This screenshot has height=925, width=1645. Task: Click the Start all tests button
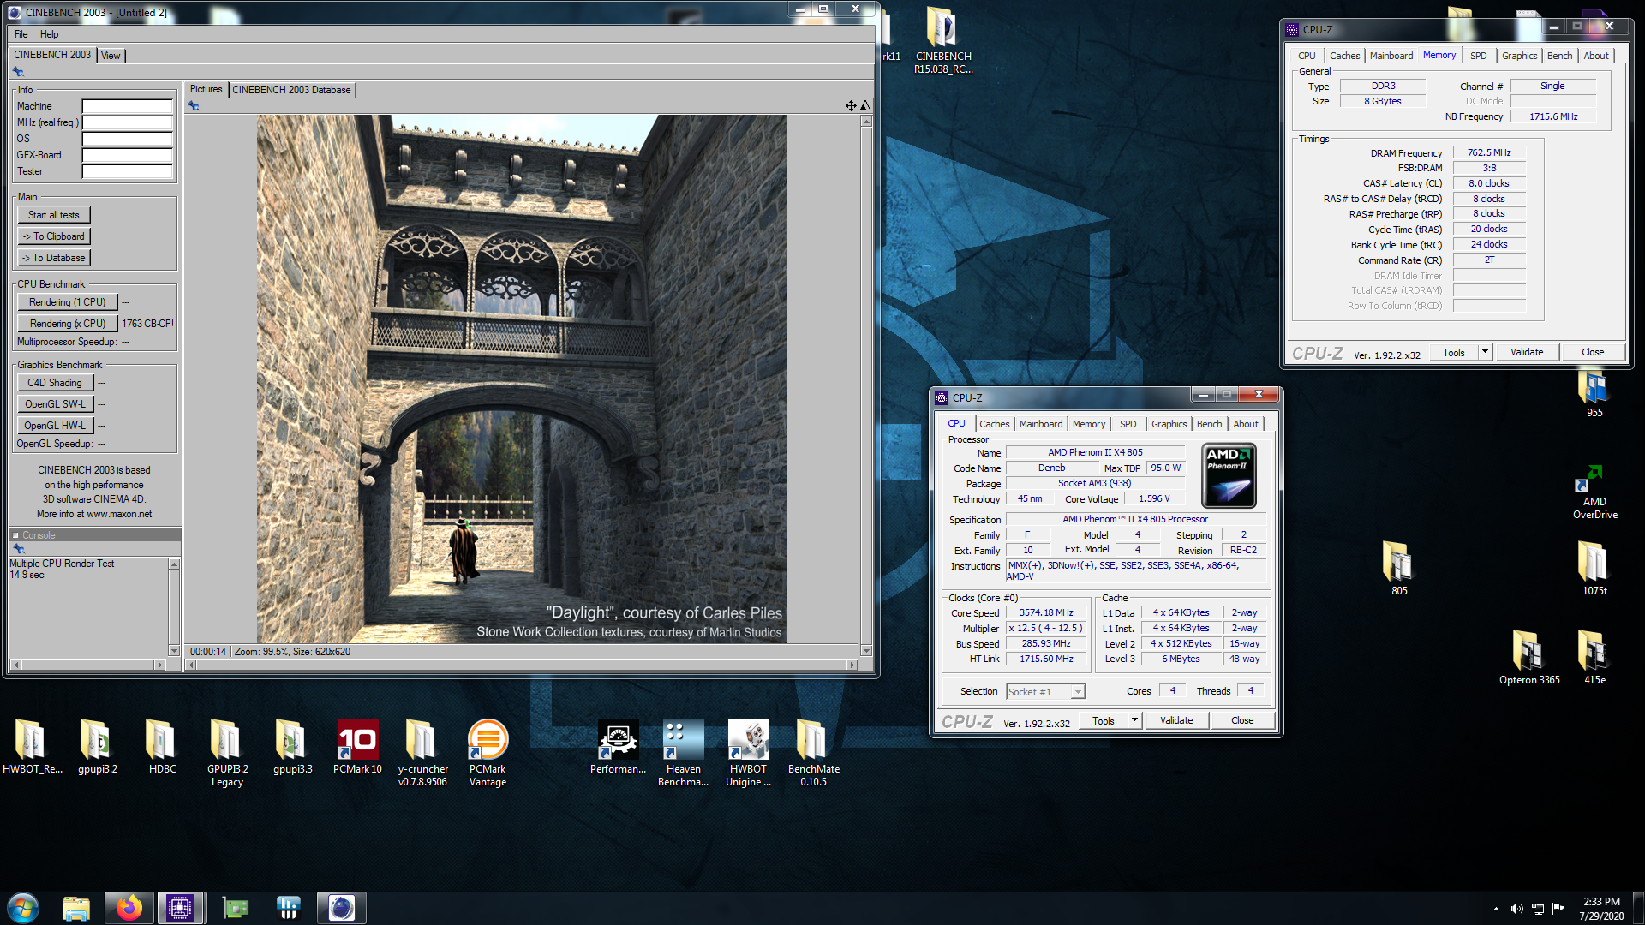coord(54,215)
